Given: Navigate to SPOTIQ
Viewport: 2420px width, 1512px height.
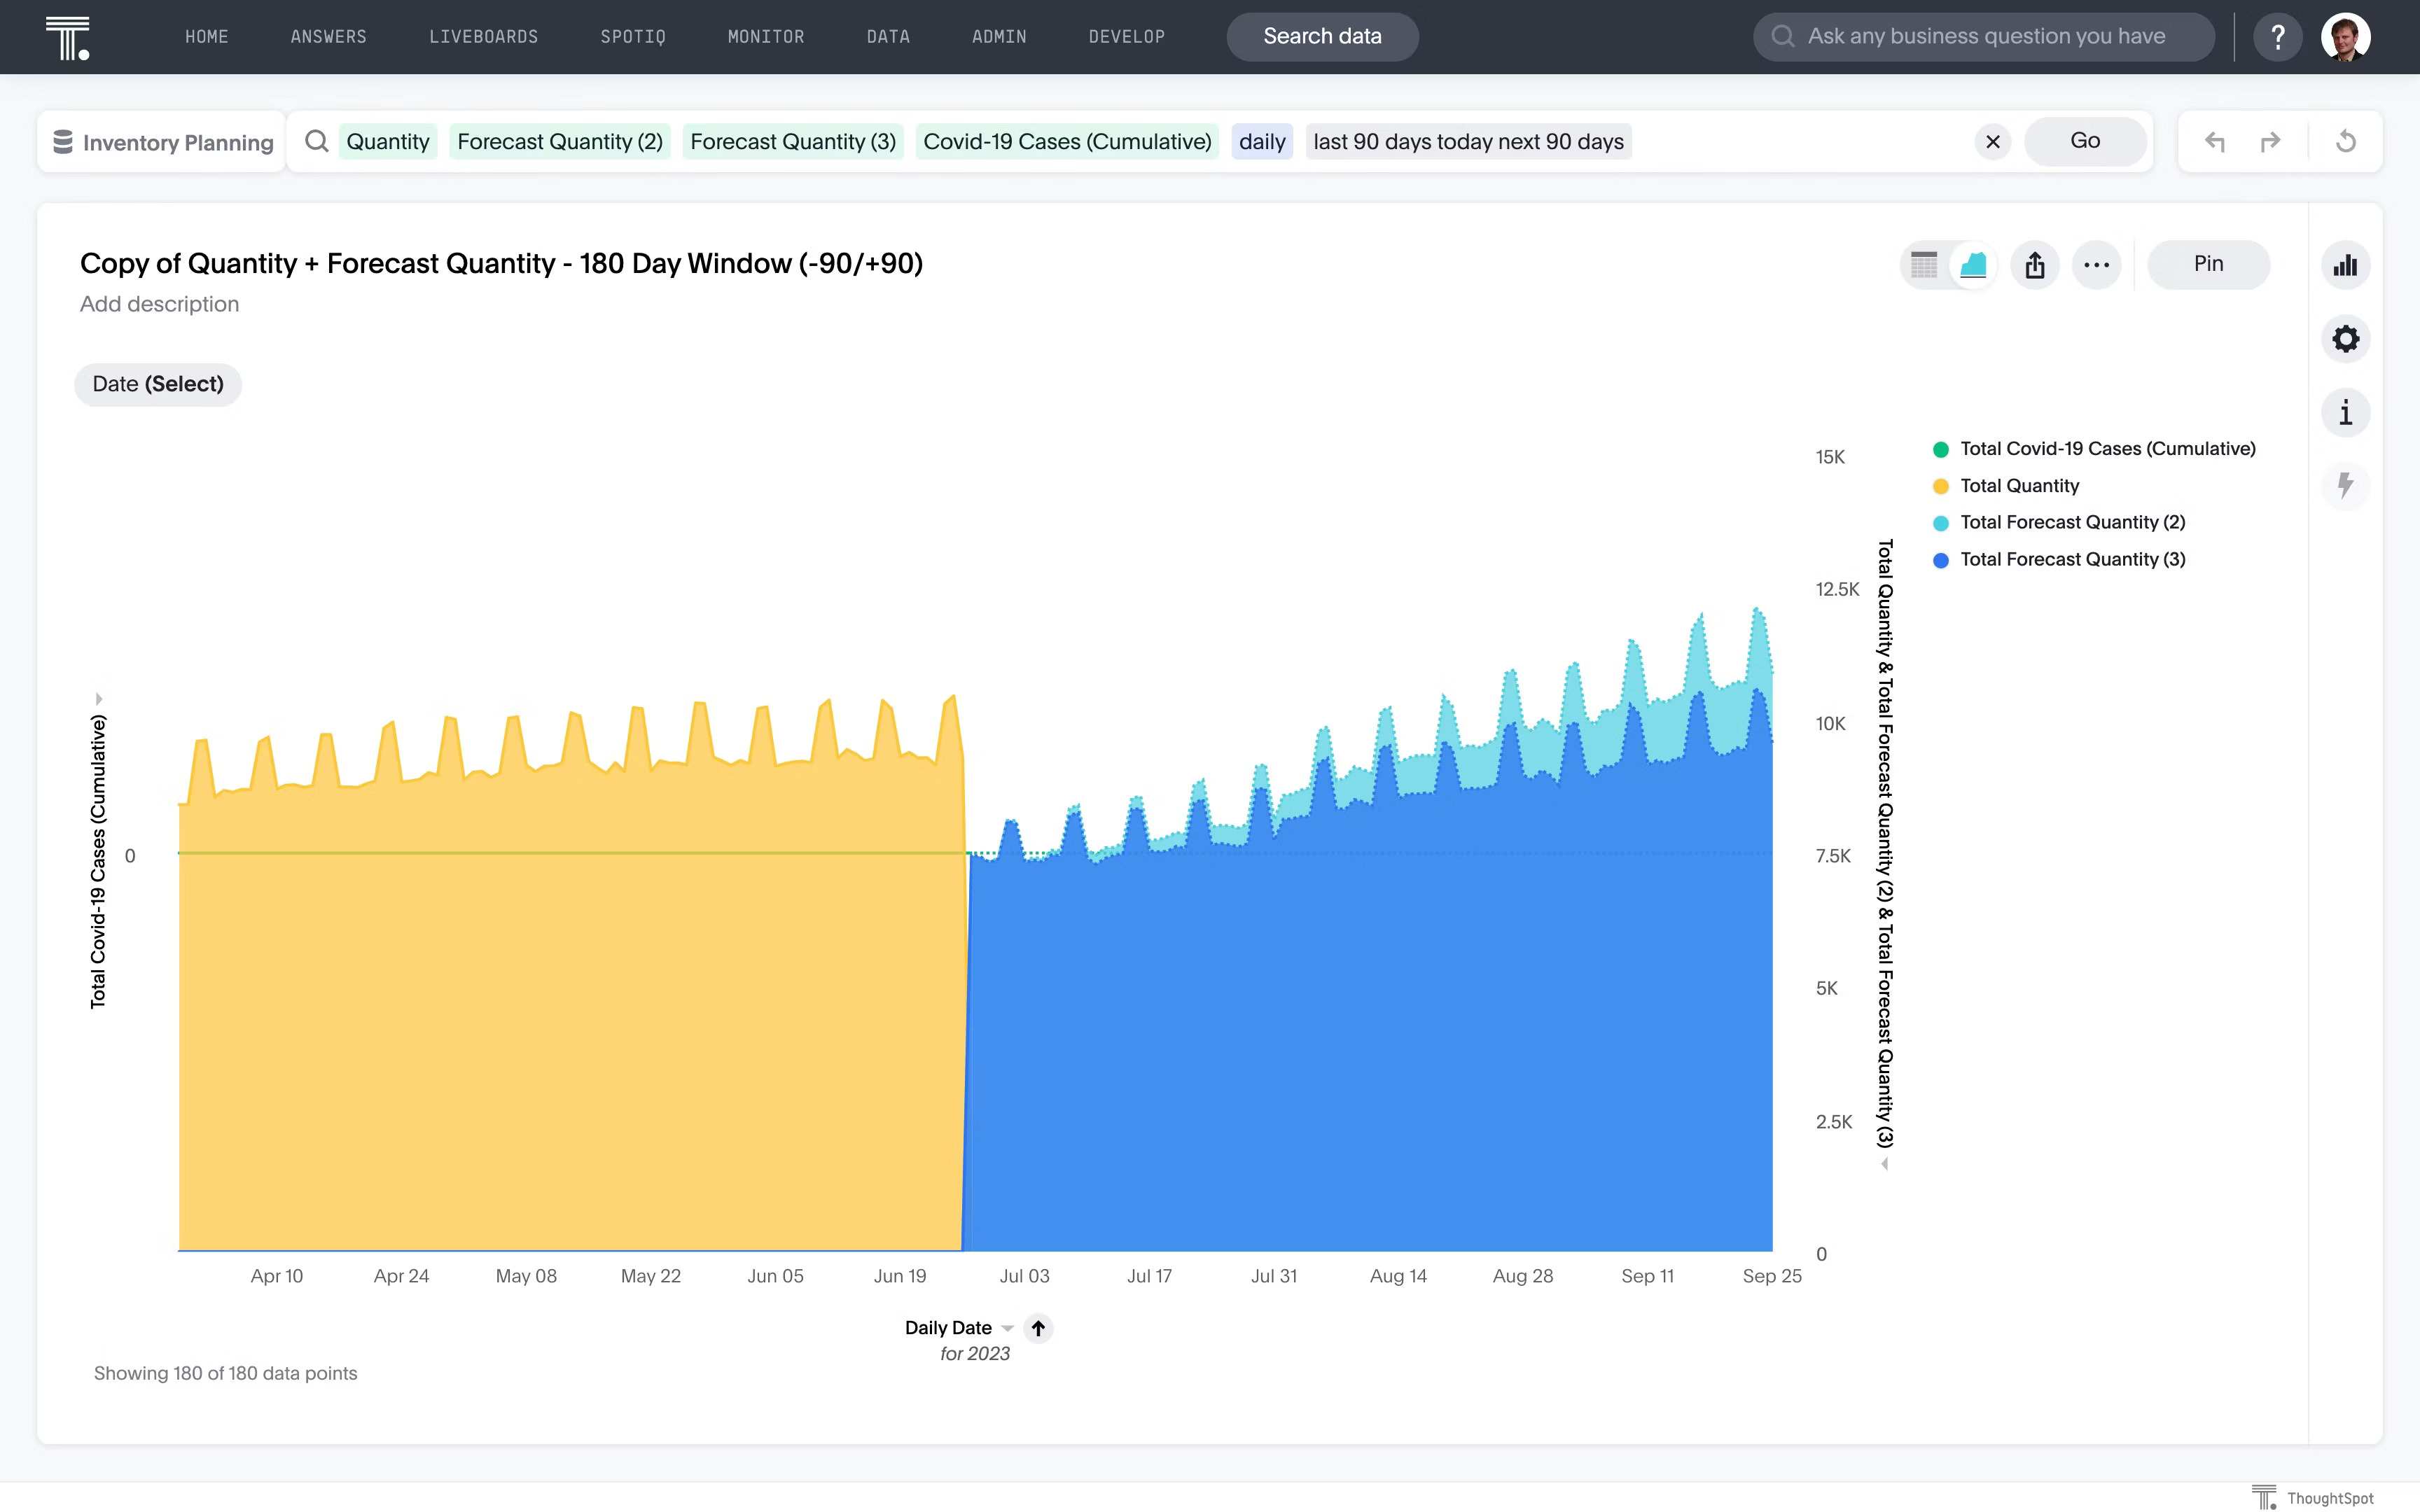Looking at the screenshot, I should pyautogui.click(x=633, y=37).
